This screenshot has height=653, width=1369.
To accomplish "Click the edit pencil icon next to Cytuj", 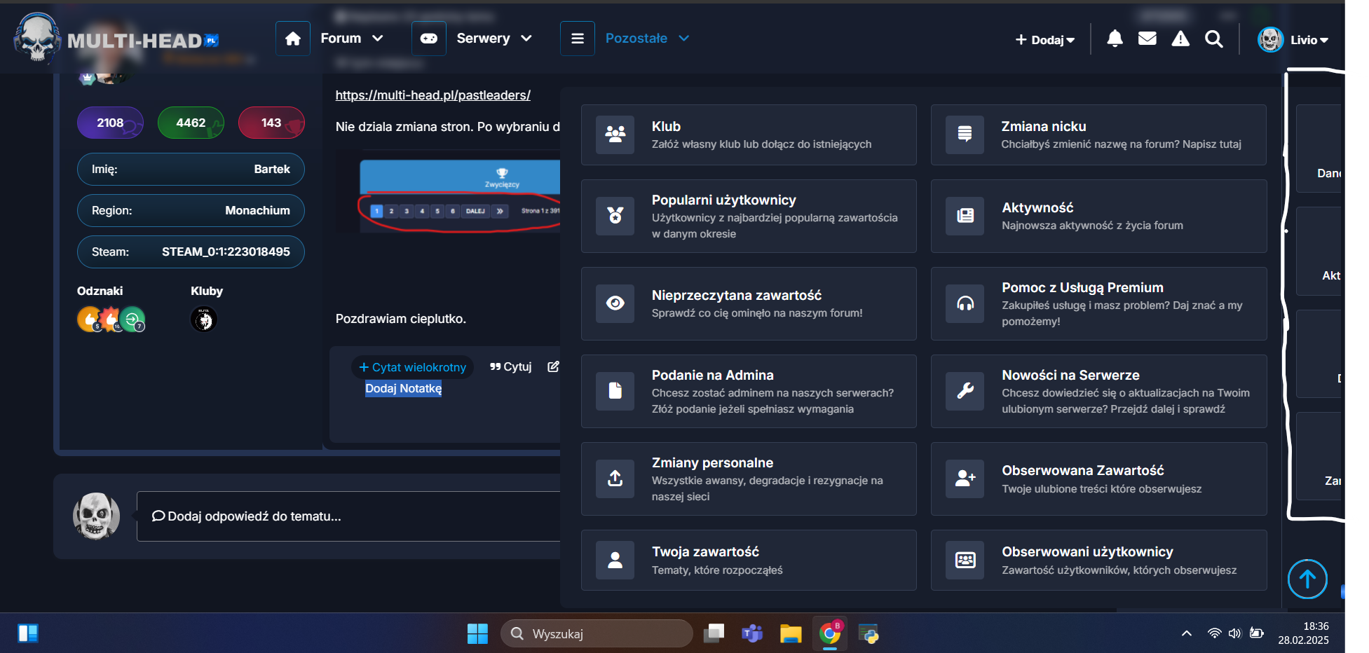I will (553, 366).
